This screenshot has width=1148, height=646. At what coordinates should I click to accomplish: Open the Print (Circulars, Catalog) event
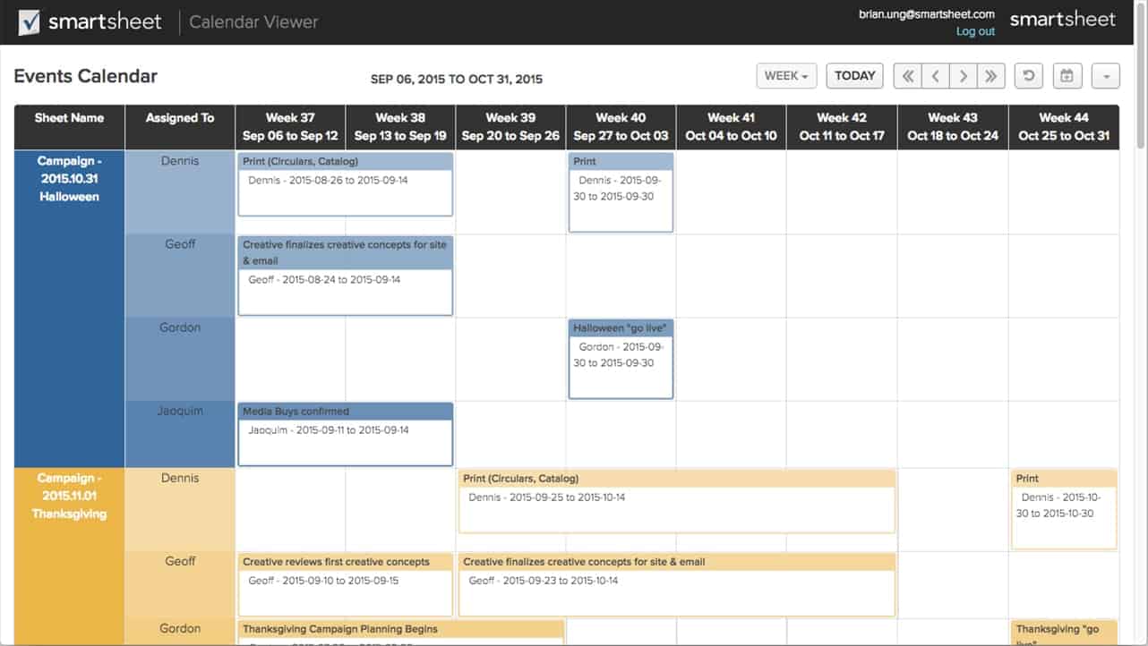tap(345, 185)
